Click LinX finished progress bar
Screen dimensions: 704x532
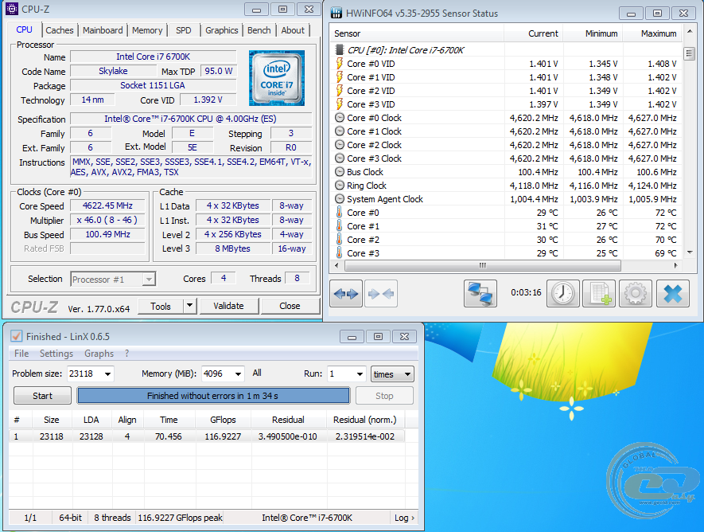coord(213,395)
